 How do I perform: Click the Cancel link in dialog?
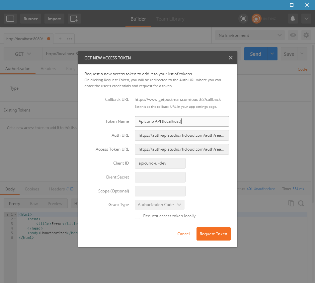tap(184, 234)
